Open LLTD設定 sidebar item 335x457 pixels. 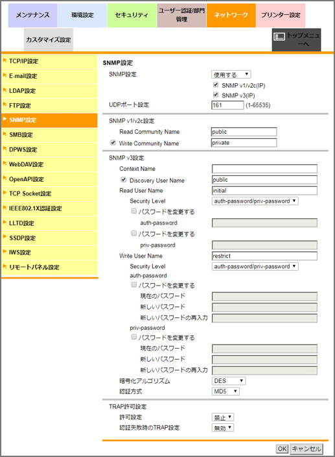49,223
